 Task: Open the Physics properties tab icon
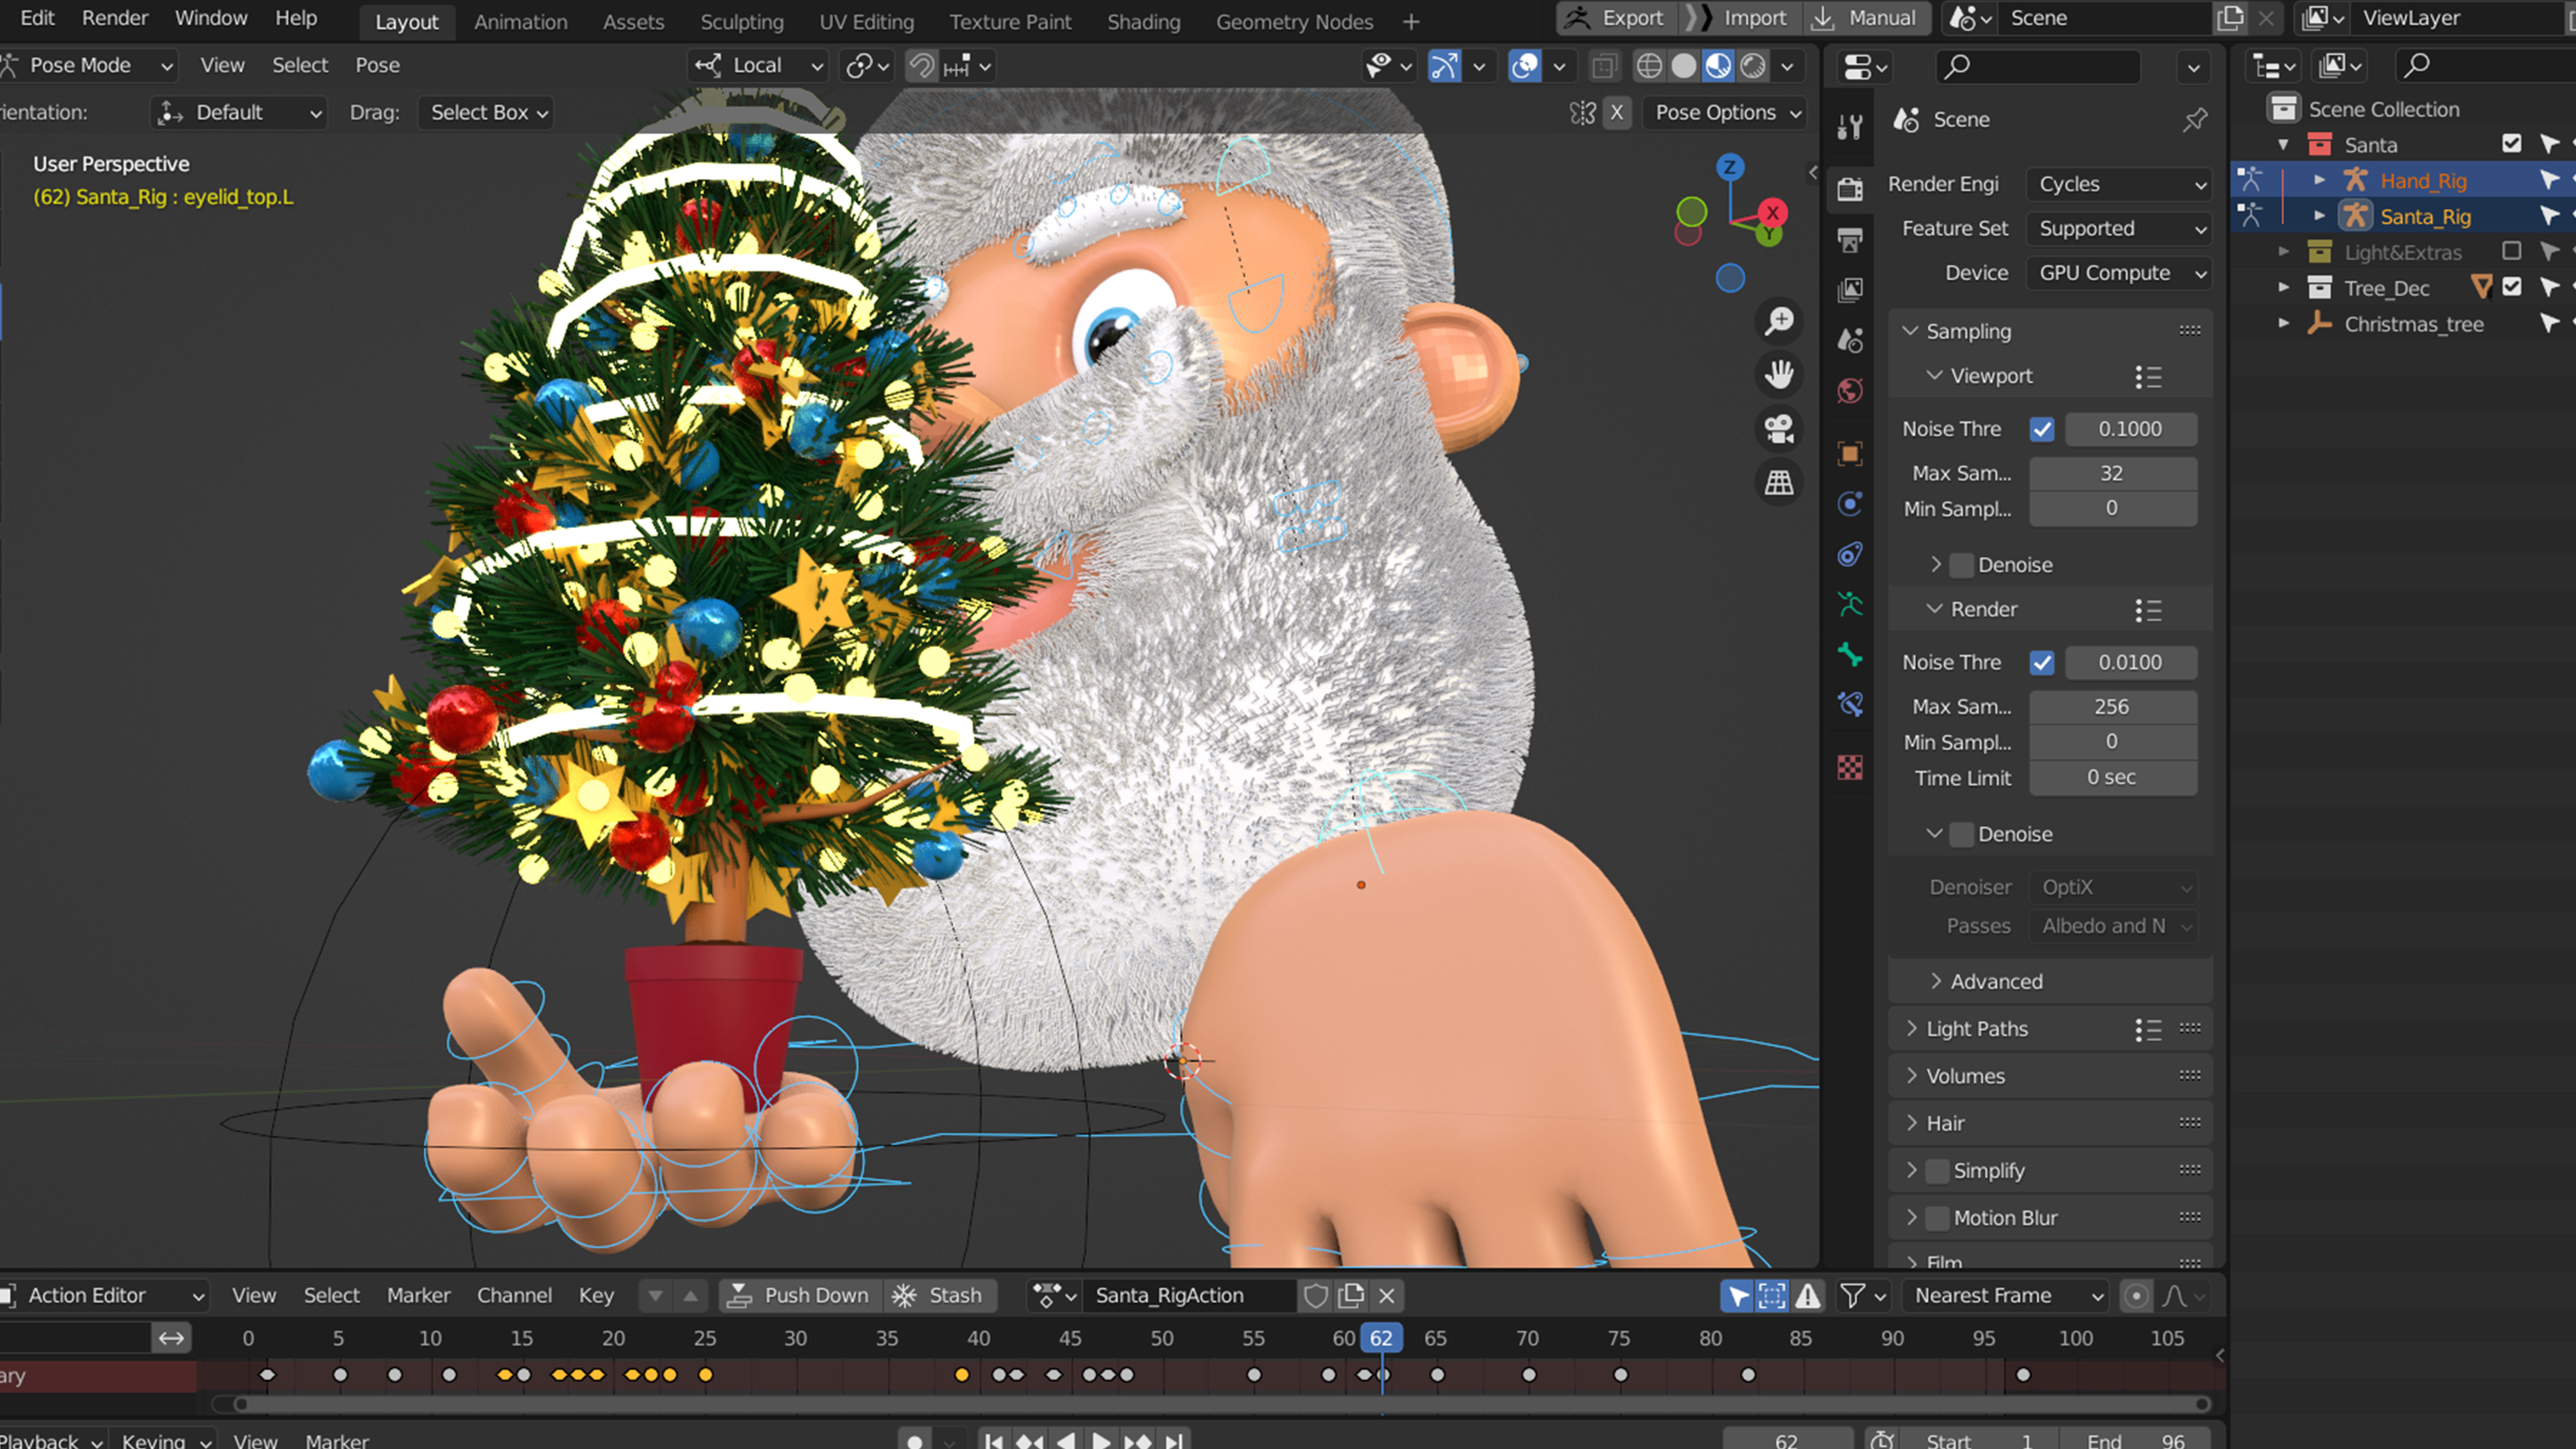[x=1850, y=504]
